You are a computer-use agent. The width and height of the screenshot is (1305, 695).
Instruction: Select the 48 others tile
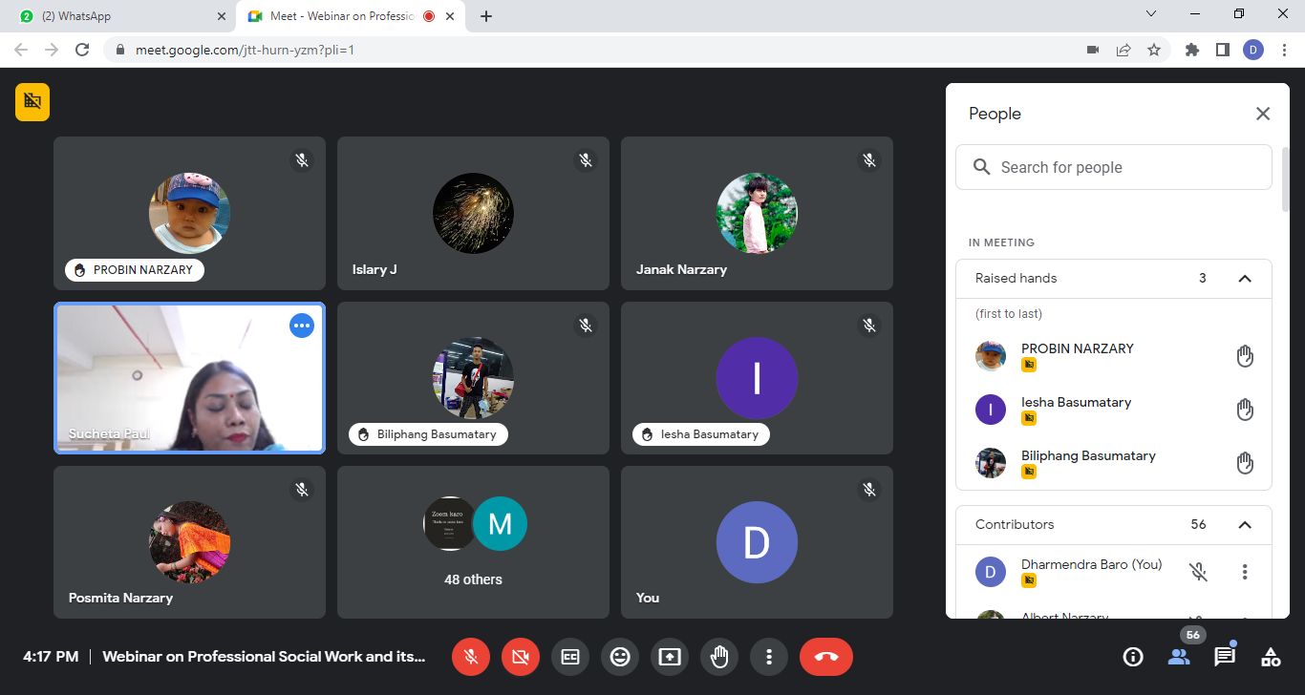click(x=473, y=542)
